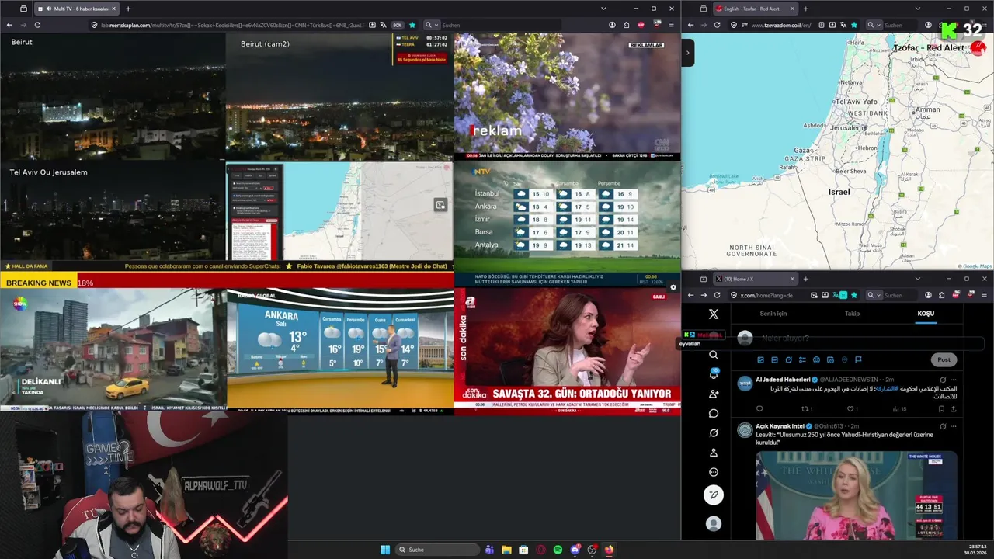Open new tab in Multi TV window
The width and height of the screenshot is (994, 559).
[x=128, y=9]
